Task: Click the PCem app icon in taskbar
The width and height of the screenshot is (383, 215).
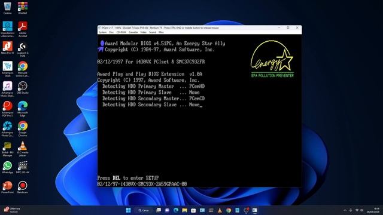Action: [255, 210]
